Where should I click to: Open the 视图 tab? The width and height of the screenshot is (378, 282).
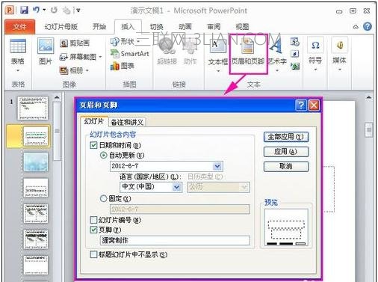point(242,27)
